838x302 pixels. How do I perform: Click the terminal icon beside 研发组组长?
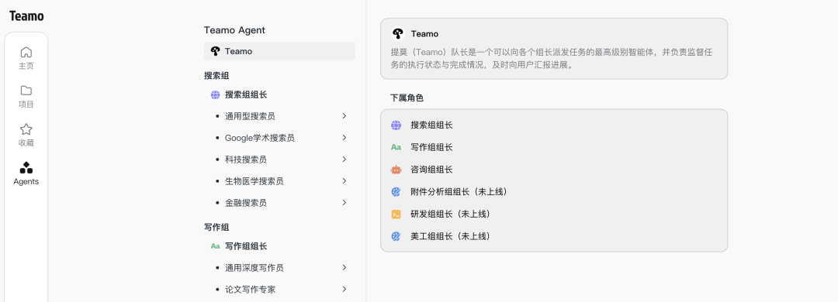tap(396, 214)
